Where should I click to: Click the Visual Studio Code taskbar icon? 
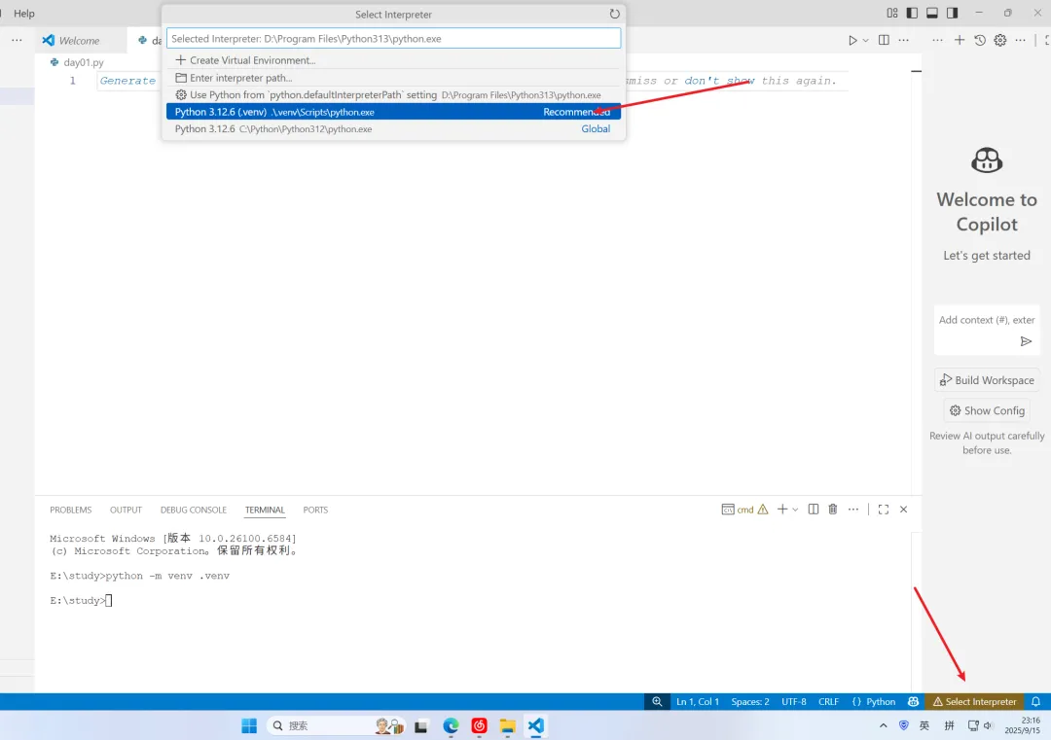coord(535,726)
